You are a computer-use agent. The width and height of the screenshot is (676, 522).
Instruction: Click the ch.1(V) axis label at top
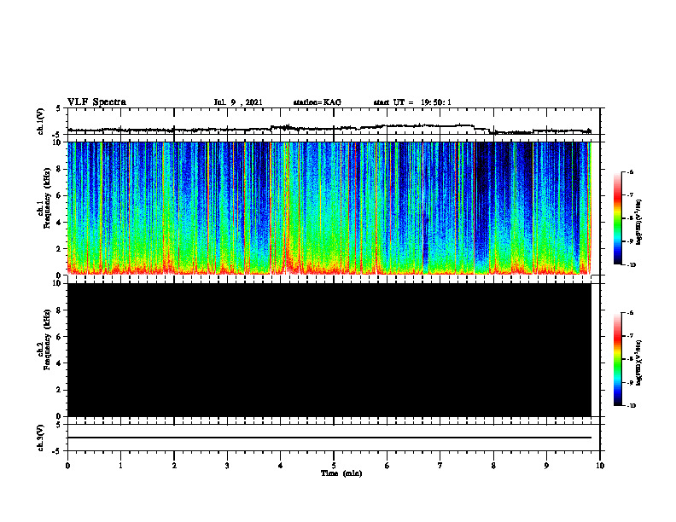coord(41,121)
